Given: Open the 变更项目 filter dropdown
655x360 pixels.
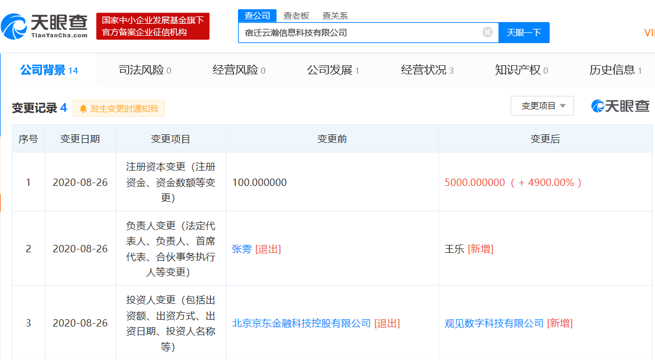Looking at the screenshot, I should pos(542,105).
